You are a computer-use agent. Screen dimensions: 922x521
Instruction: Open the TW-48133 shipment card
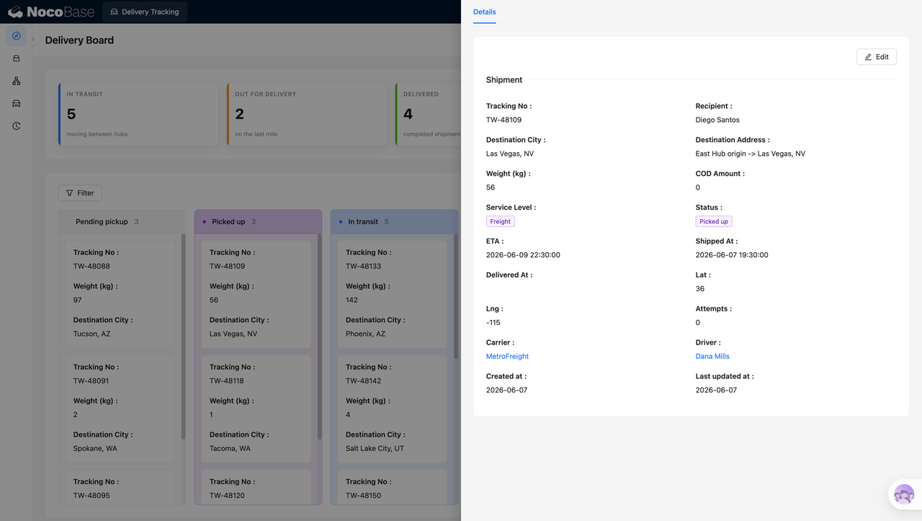point(392,294)
